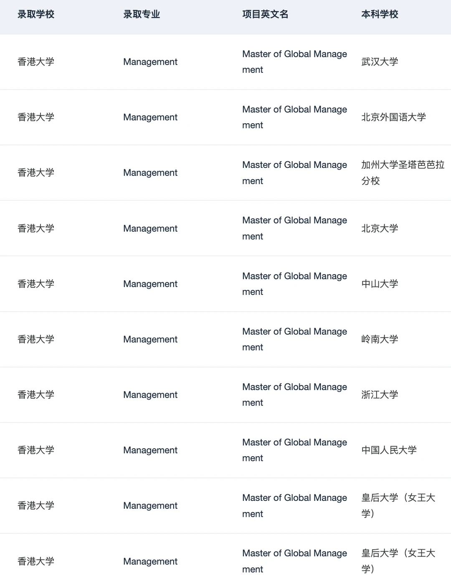Click Management in the 加州大学圣塔芭芭拉分校 row
This screenshot has height=584, width=451.
click(x=150, y=173)
